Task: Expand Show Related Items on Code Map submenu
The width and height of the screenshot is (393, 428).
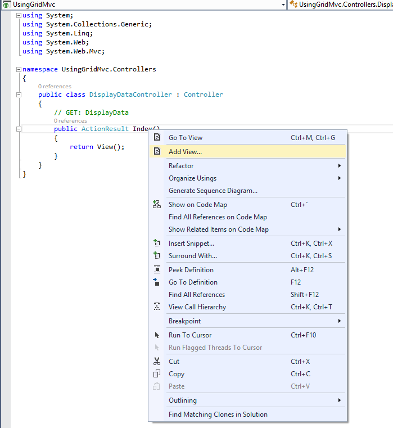Action: pos(248,229)
